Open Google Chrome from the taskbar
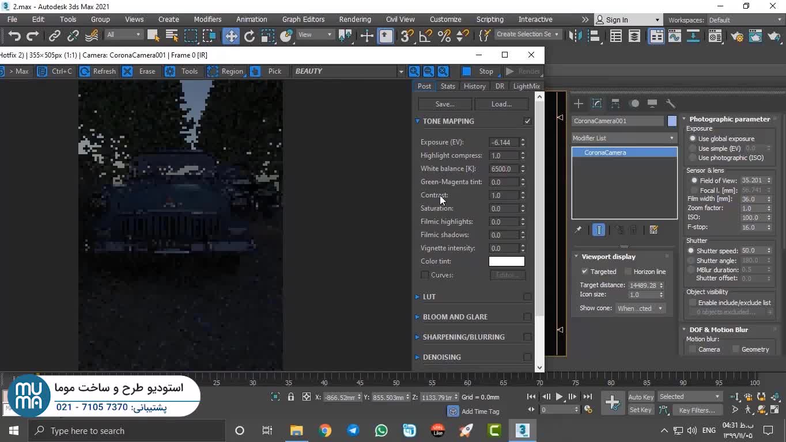The height and width of the screenshot is (442, 786). point(325,430)
